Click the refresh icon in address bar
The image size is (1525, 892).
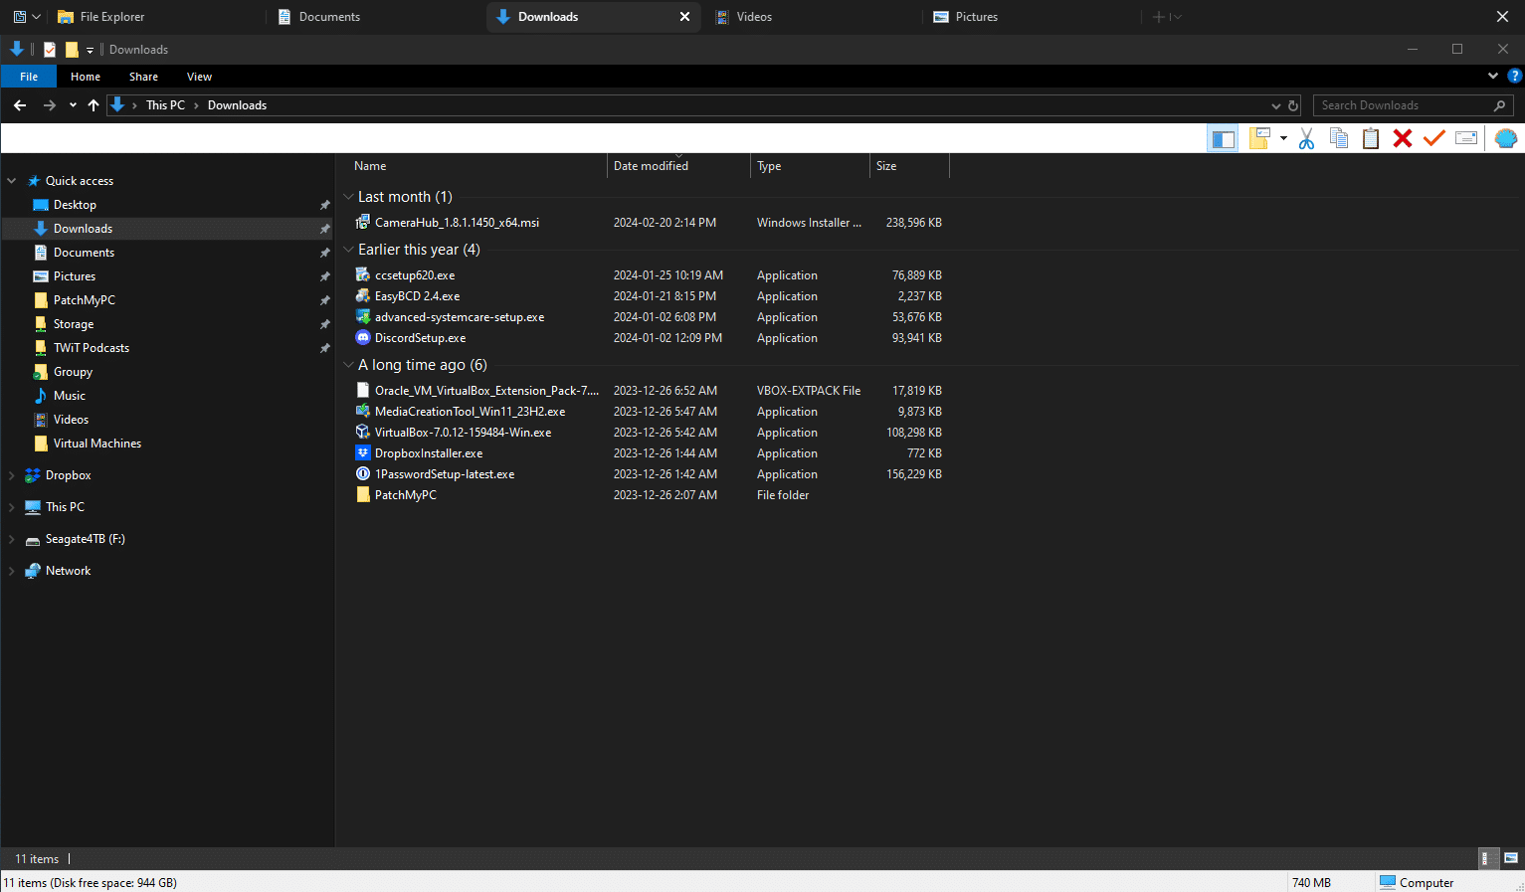click(1293, 105)
